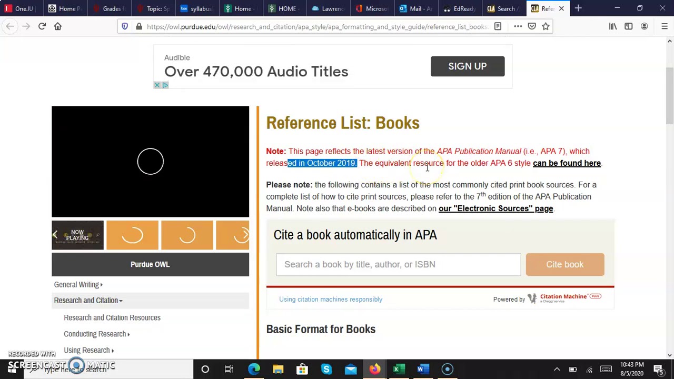This screenshot has width=674, height=379.
Task: Show previous video thumbnails with left arrow
Action: pos(55,235)
